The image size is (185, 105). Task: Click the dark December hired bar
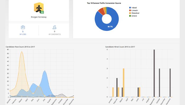point(170,83)
